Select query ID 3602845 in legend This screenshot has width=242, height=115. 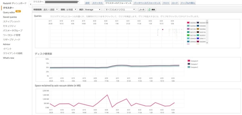tap(203, 42)
